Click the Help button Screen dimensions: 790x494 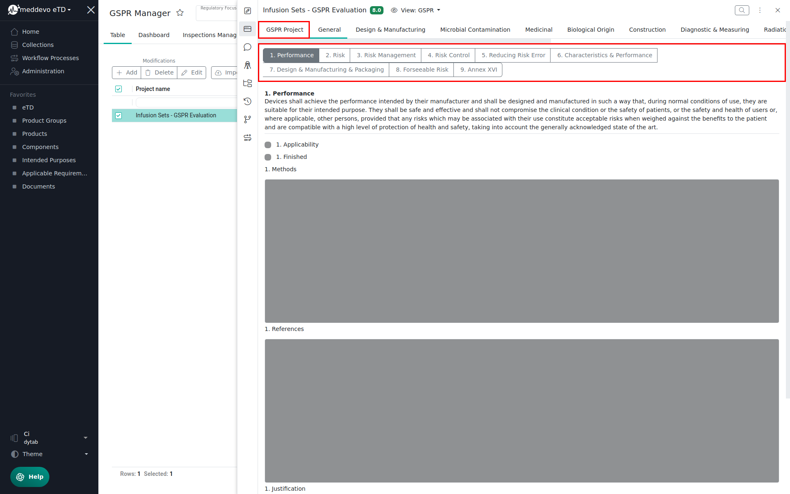coord(30,477)
